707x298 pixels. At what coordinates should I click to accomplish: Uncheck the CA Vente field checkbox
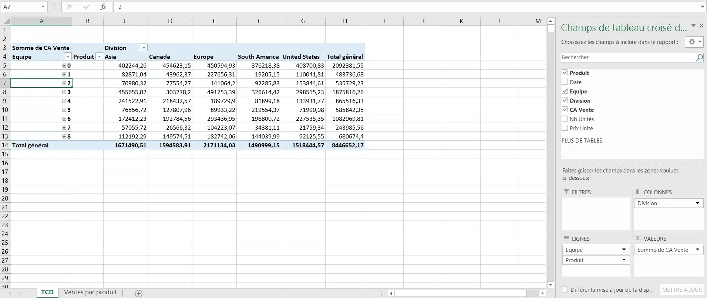(x=565, y=110)
